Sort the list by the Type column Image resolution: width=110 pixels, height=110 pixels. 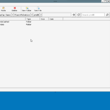[x=33, y=19]
